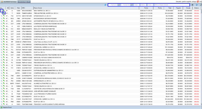Sort by the RFC column header

(x=28, y=8)
